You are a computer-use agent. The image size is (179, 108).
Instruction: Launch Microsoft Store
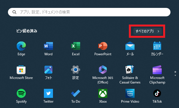click(x=21, y=70)
